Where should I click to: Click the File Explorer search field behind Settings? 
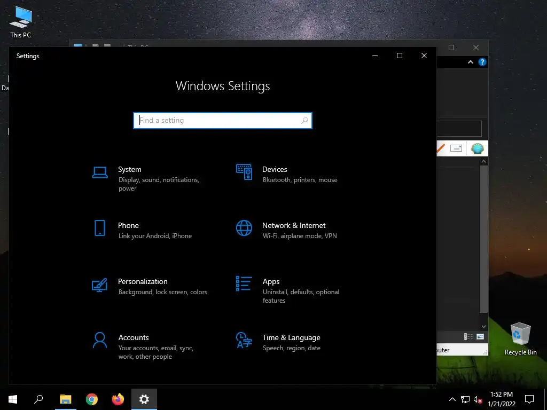459,129
